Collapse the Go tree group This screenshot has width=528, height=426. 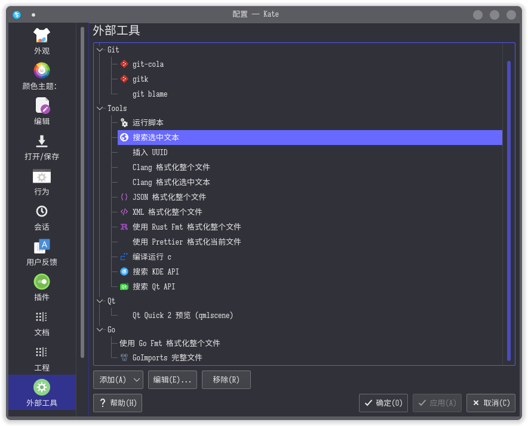tap(100, 330)
